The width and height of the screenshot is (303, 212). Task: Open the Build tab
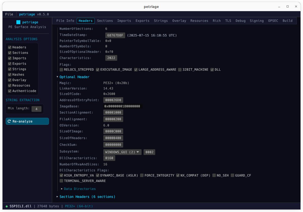coord(287,21)
